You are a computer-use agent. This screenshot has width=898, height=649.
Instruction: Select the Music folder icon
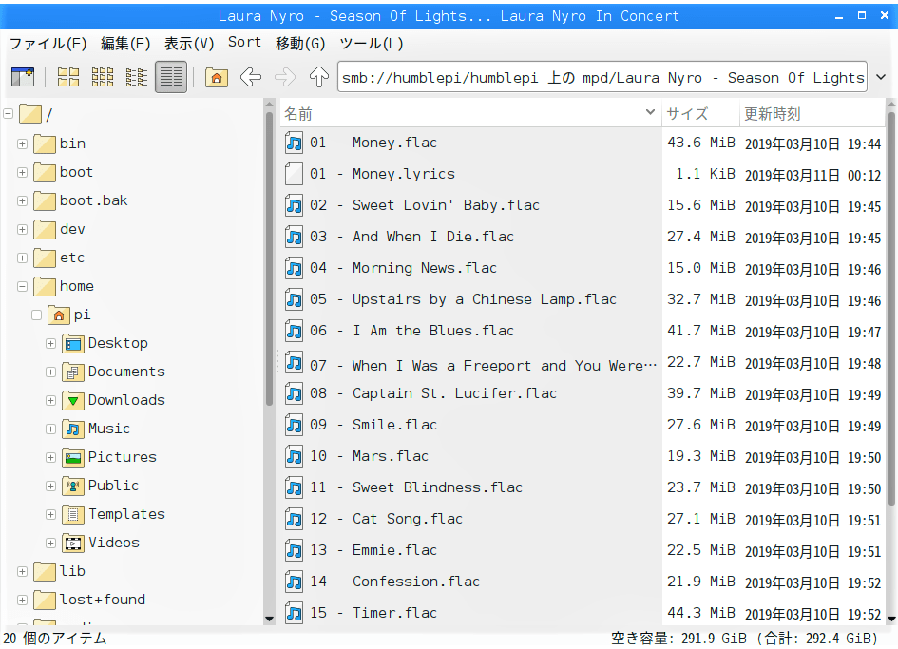(x=73, y=429)
